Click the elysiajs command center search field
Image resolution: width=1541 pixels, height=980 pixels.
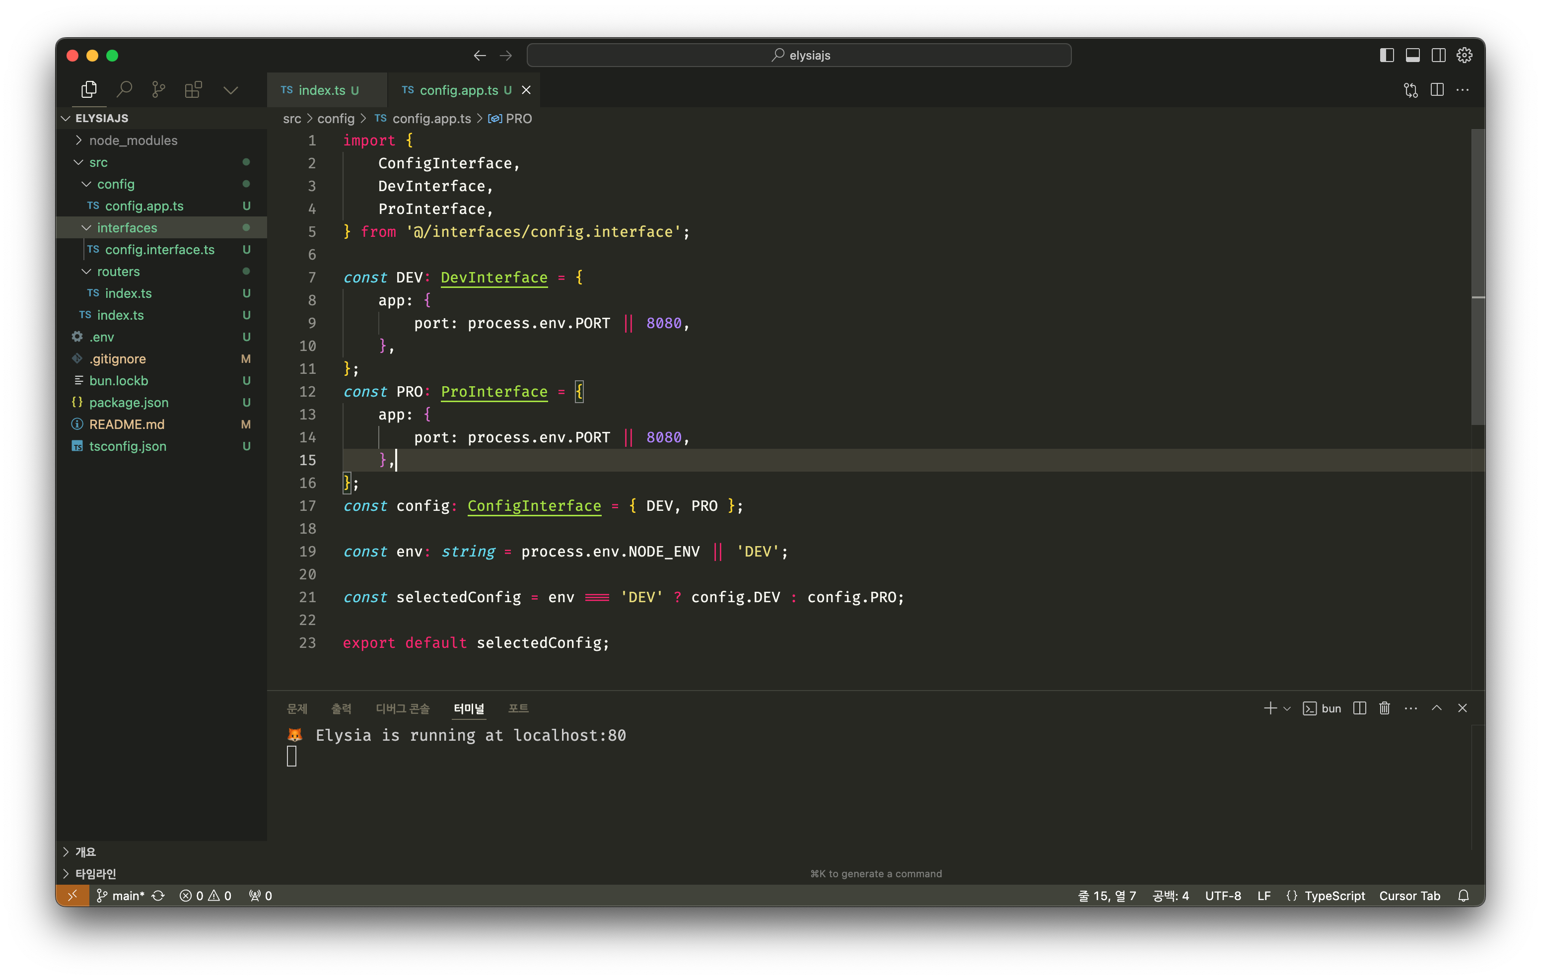[x=799, y=55]
